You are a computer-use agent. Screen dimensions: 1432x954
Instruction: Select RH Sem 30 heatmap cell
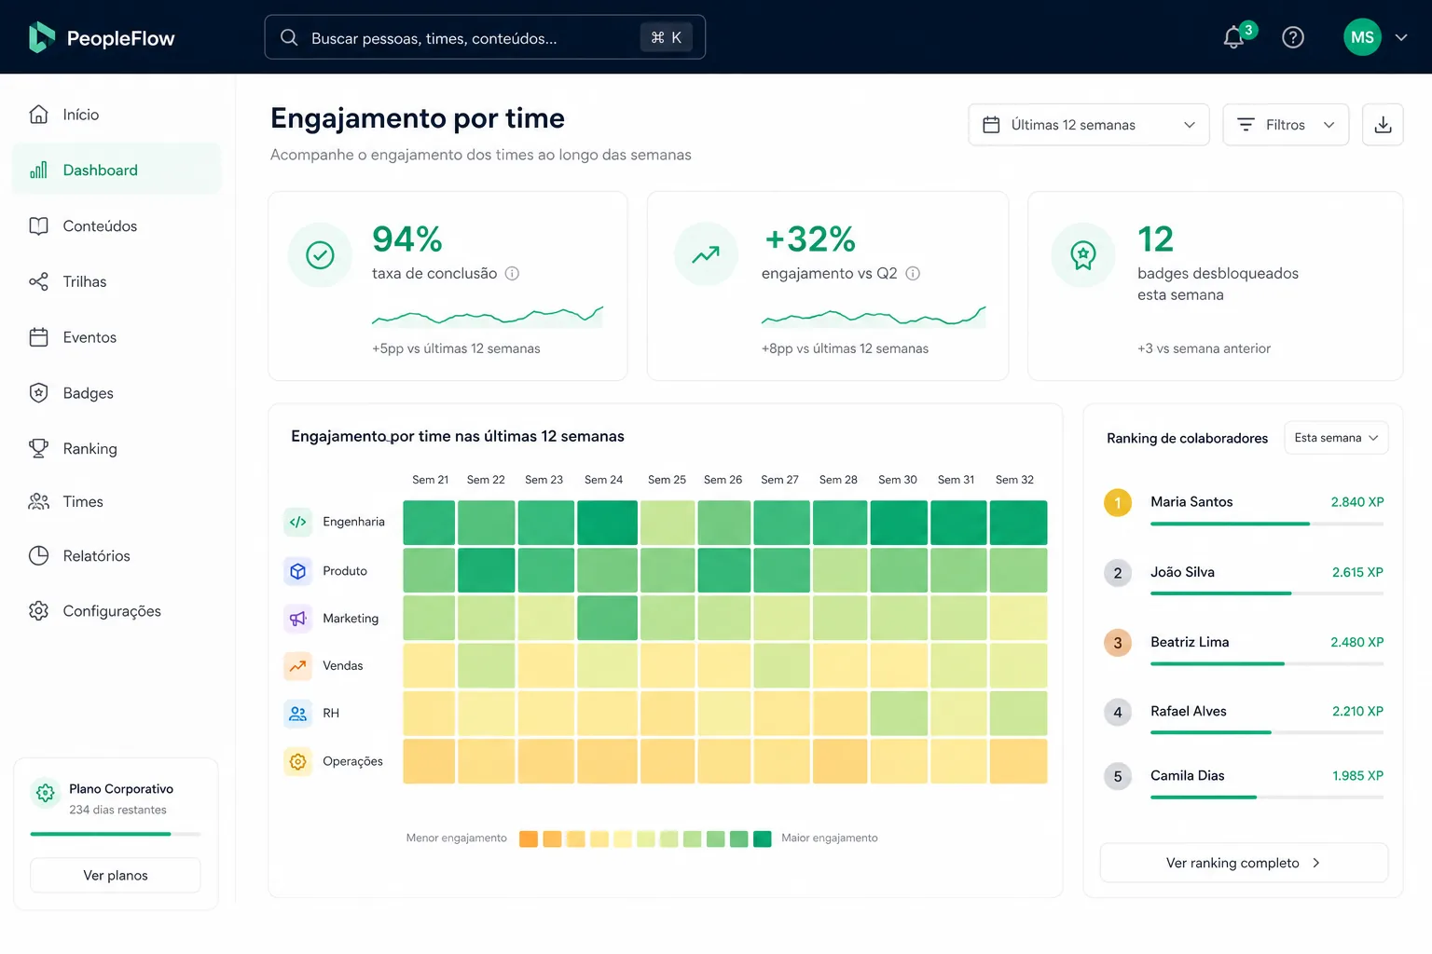click(899, 714)
